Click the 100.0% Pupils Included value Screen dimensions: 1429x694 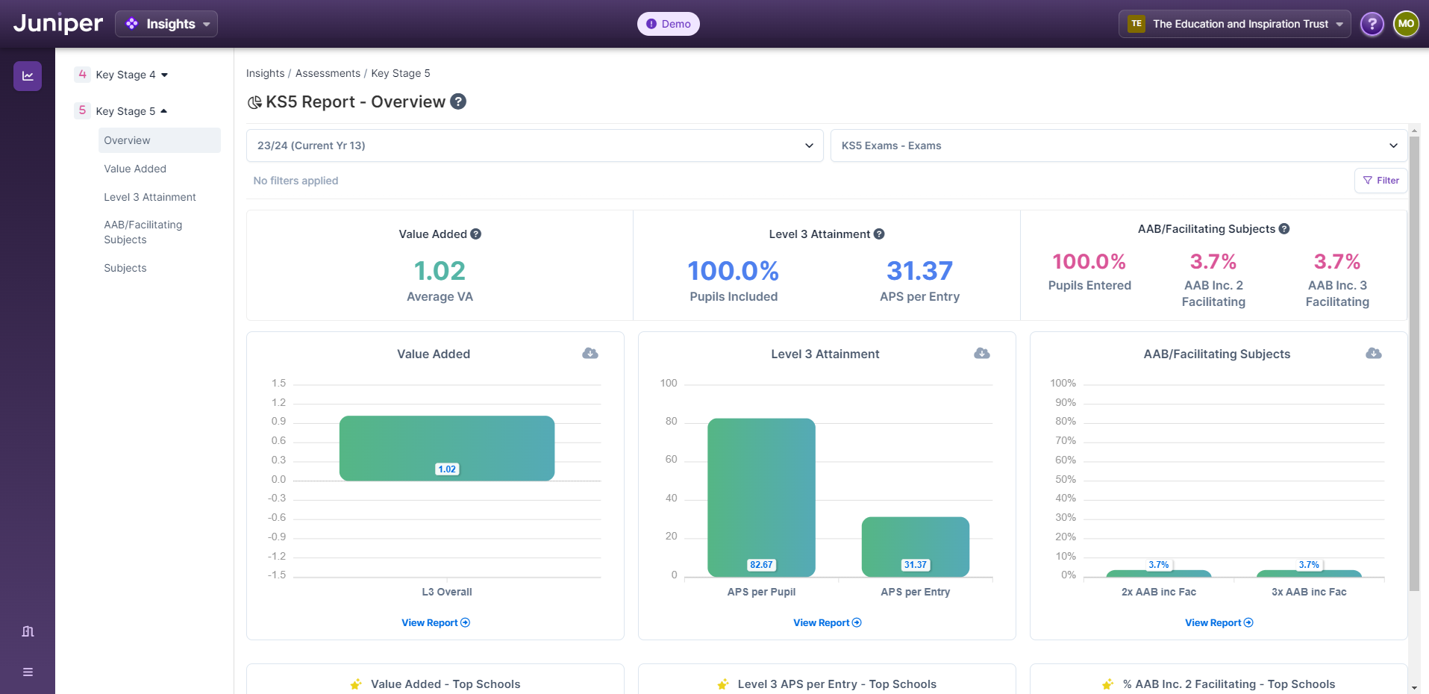734,271
